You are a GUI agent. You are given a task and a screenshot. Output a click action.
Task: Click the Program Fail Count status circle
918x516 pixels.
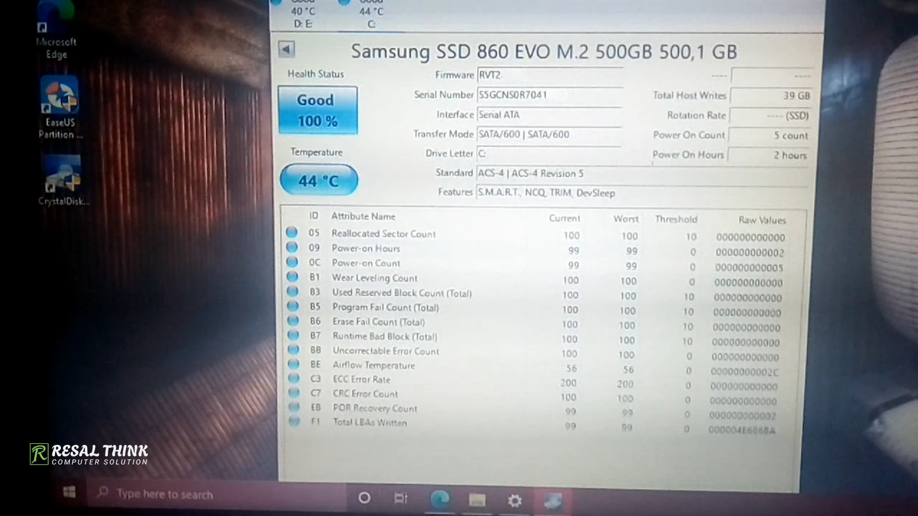click(x=293, y=306)
